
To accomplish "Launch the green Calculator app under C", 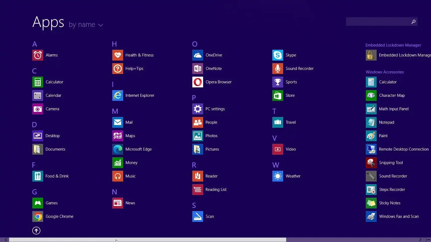I will (38, 82).
